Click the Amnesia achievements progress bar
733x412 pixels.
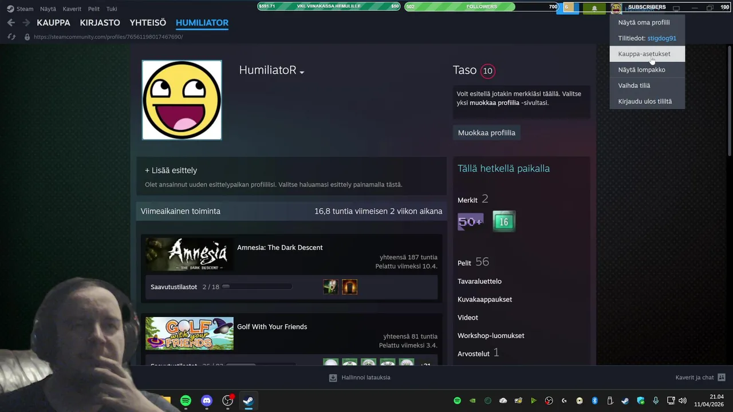point(257,287)
